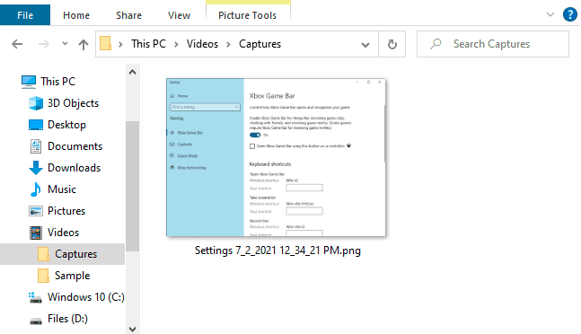Open Desktop in the navigation pane
The width and height of the screenshot is (581, 334).
[66, 125]
